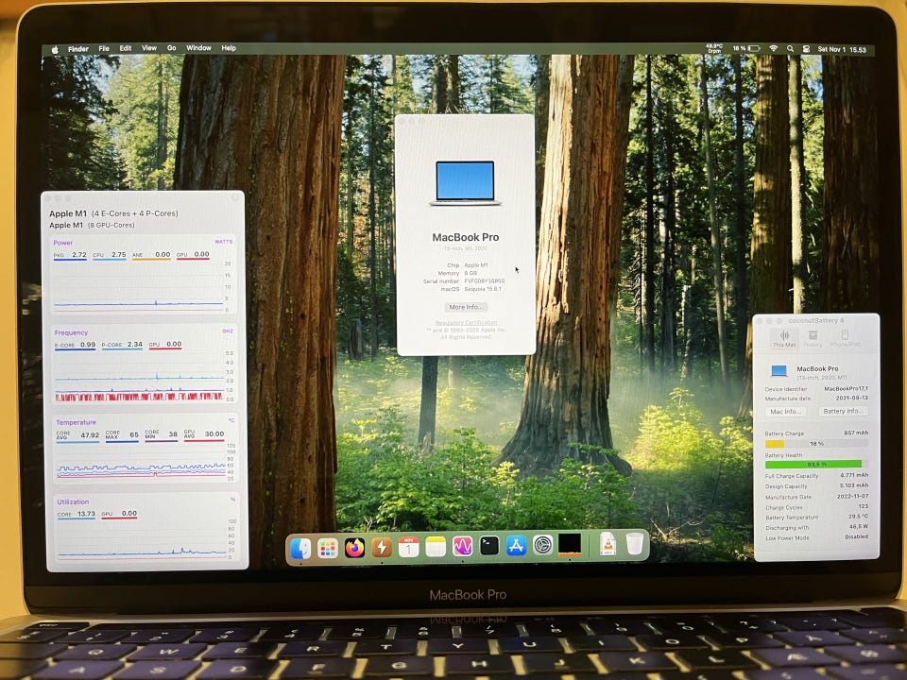This screenshot has height=680, width=907.
Task: Open the pink waveform app in Dock
Action: tap(462, 546)
